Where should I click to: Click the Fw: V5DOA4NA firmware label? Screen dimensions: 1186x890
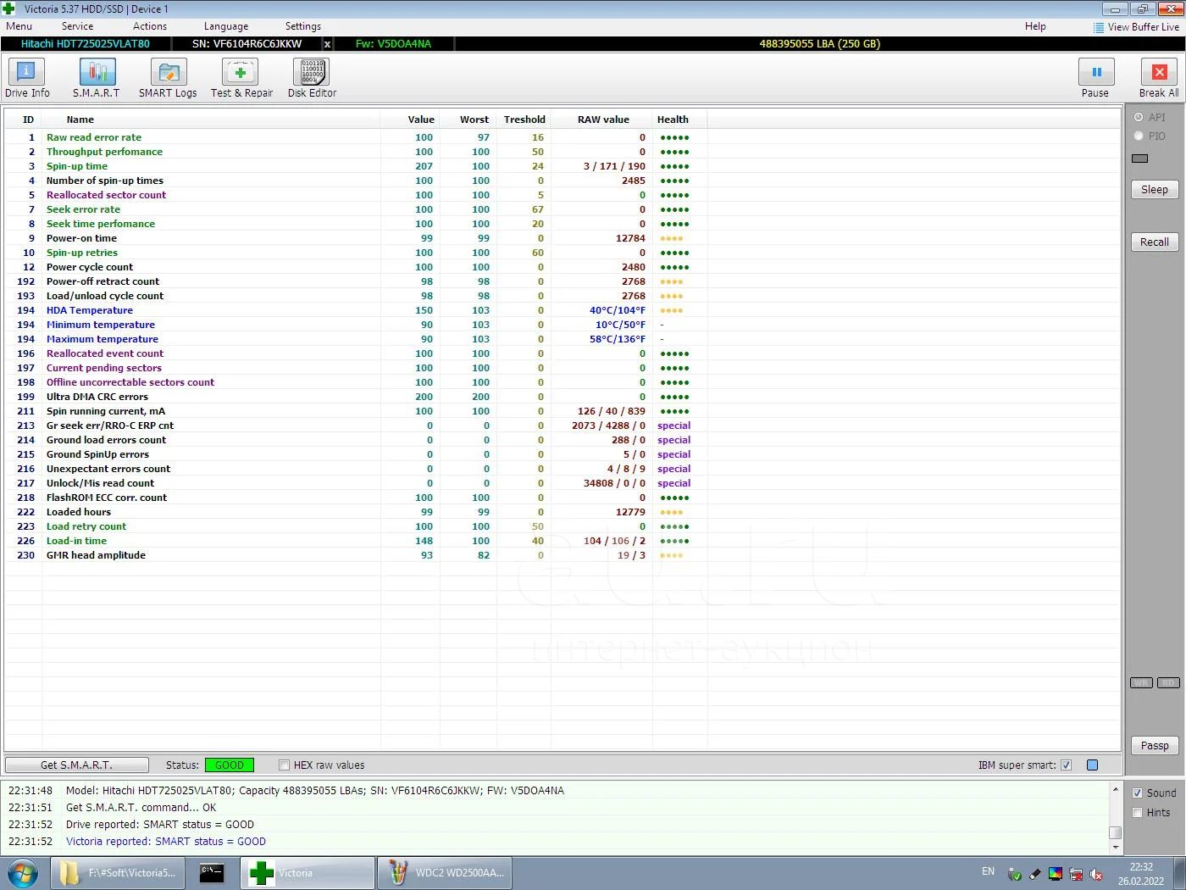click(393, 44)
